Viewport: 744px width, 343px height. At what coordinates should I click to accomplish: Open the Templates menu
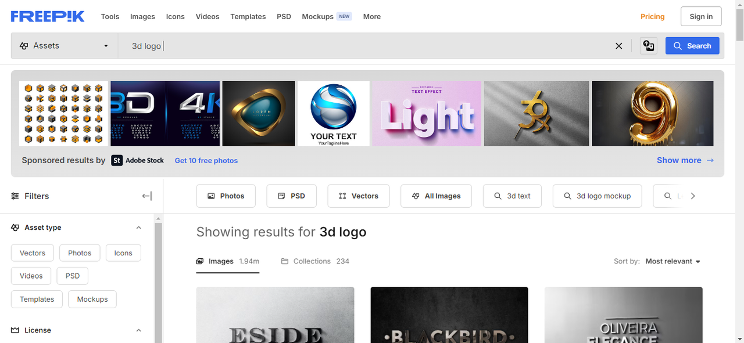click(248, 16)
